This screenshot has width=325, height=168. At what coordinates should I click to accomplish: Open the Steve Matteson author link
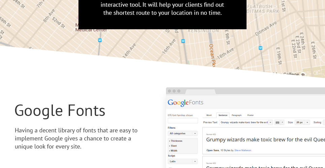(x=243, y=151)
